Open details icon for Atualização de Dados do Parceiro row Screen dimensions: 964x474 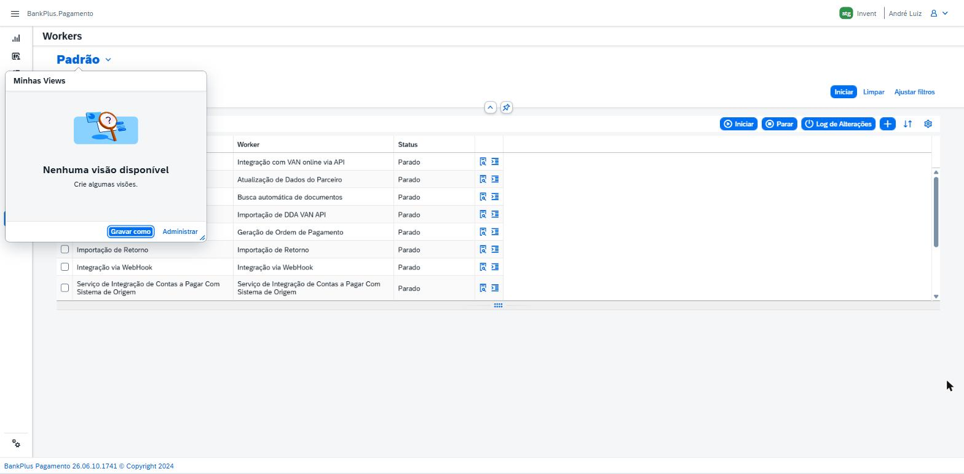pyautogui.click(x=483, y=179)
